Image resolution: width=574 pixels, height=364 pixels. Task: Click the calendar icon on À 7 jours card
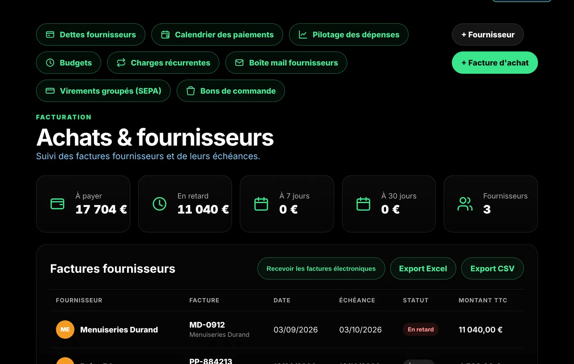(261, 203)
